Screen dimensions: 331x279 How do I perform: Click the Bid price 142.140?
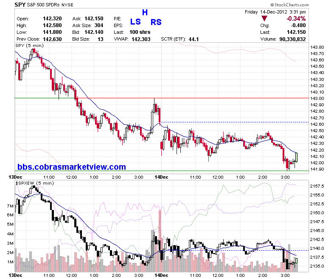coord(94,32)
